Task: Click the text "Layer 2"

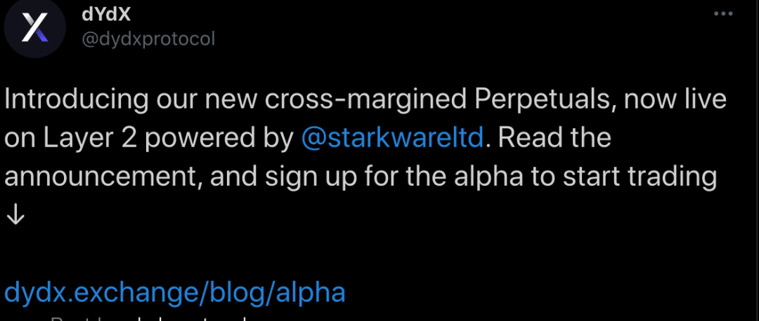Action: (x=77, y=138)
